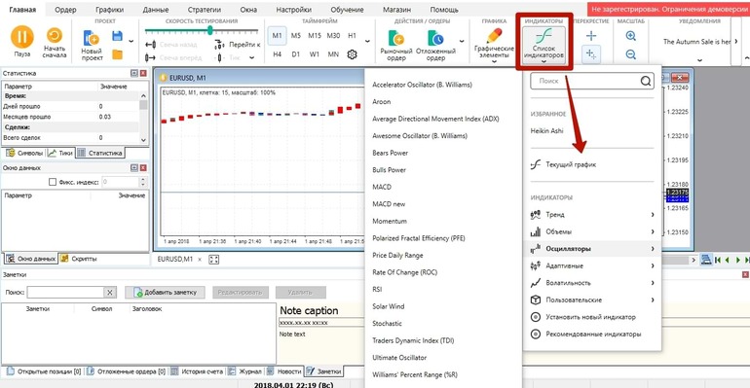Click the blue save project icon

tap(117, 36)
